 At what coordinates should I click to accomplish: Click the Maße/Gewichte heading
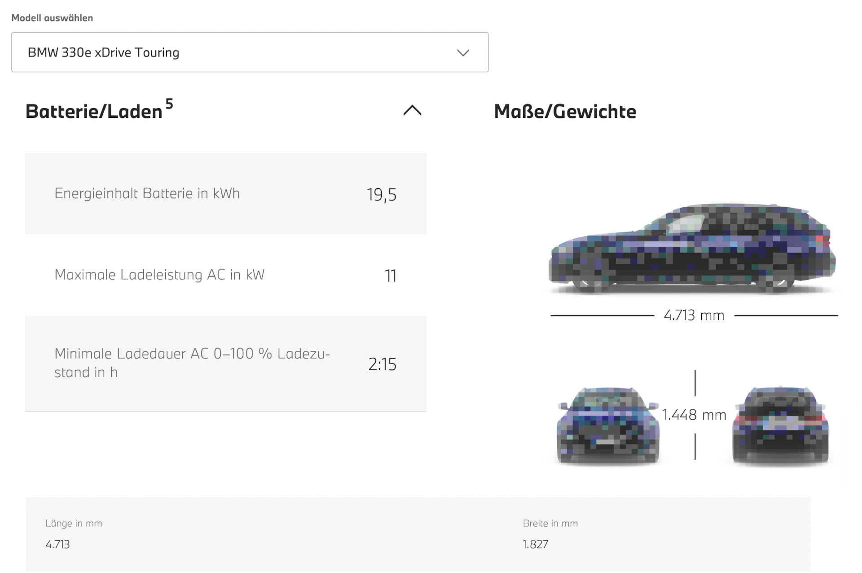pos(565,112)
